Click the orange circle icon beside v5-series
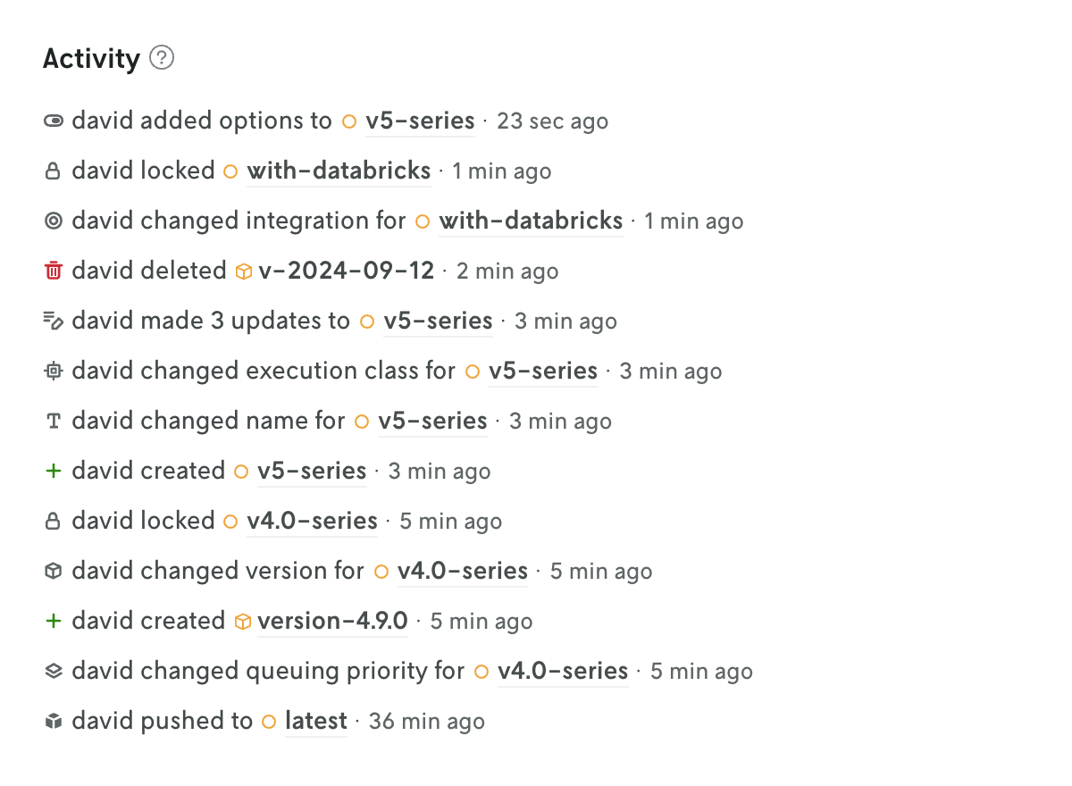Screen dimensions: 1072x786 coord(349,121)
